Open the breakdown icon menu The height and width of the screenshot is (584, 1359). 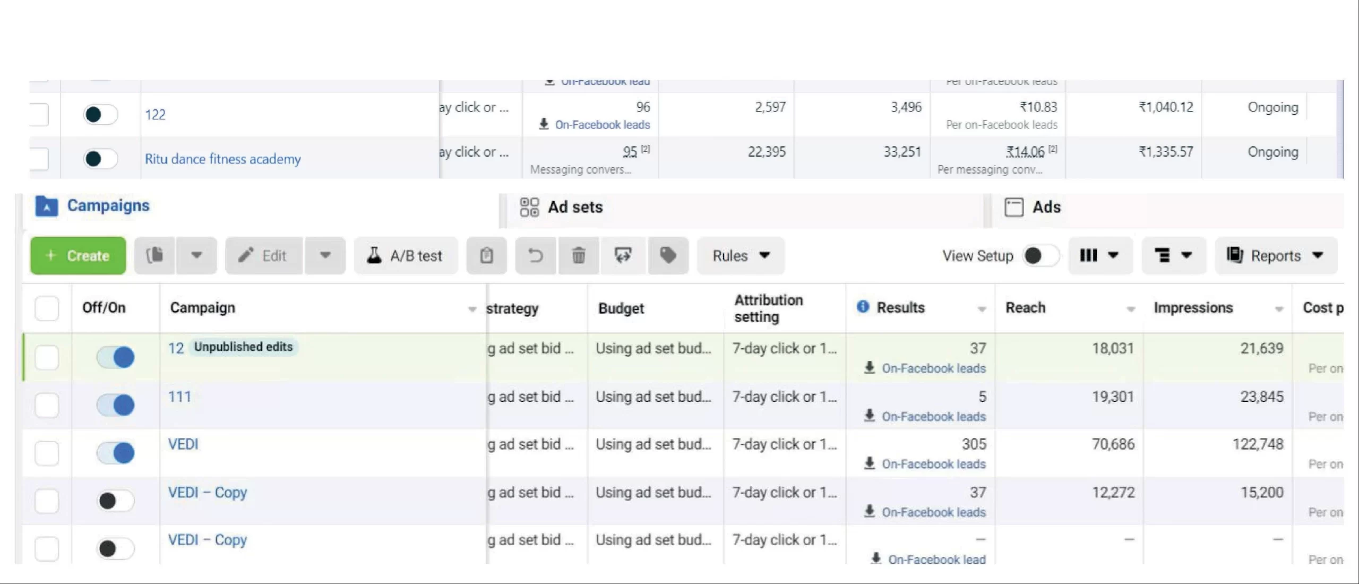[1173, 255]
